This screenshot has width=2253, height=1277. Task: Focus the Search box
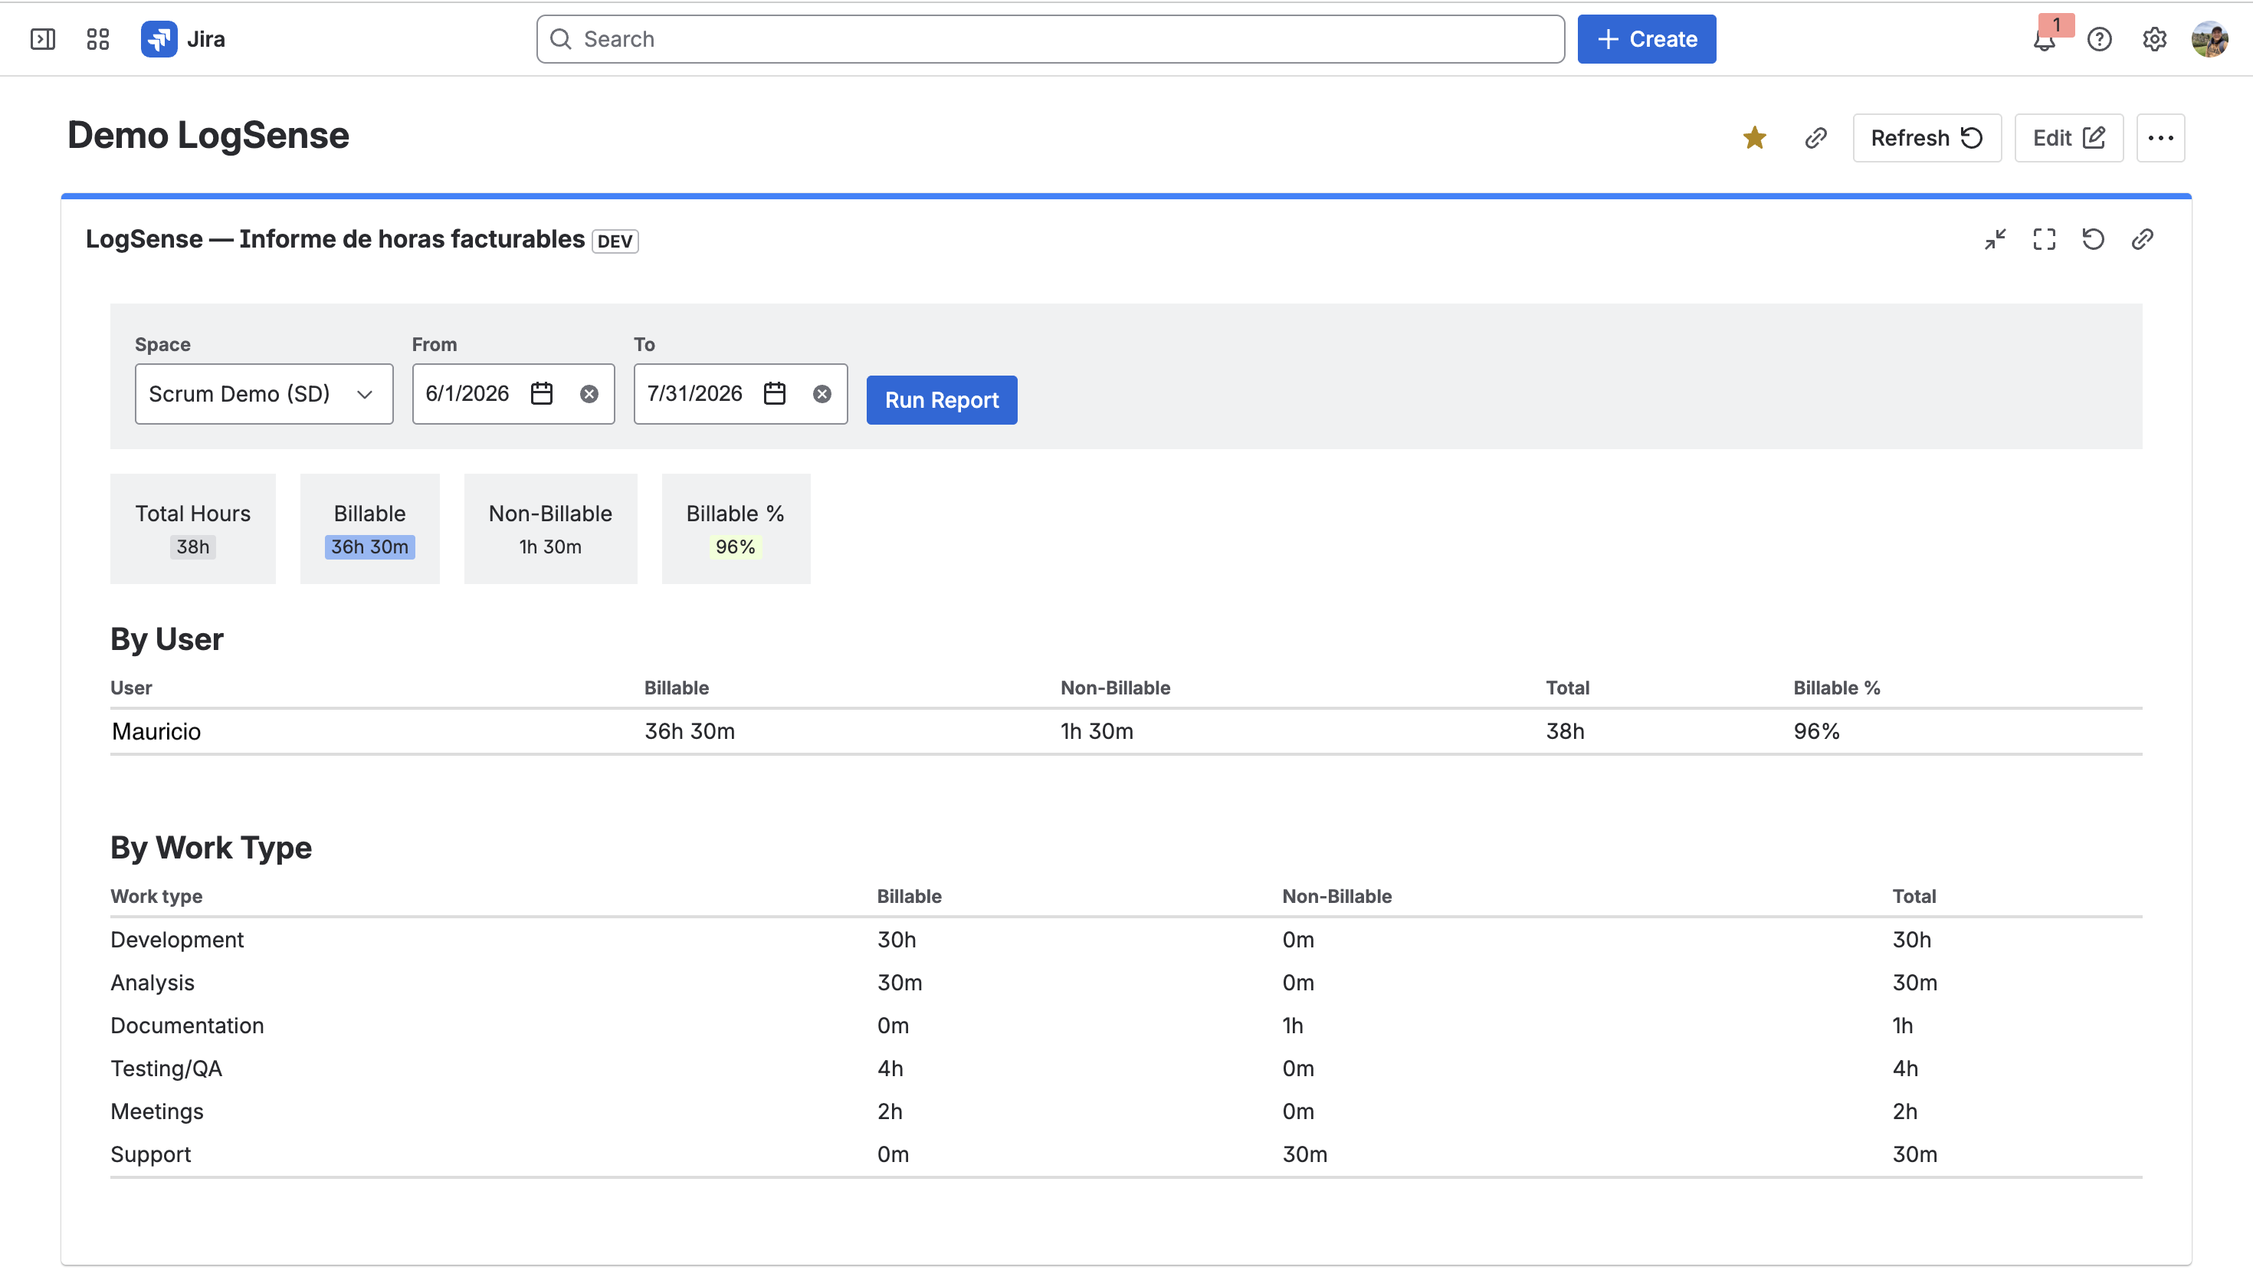pos(1050,39)
